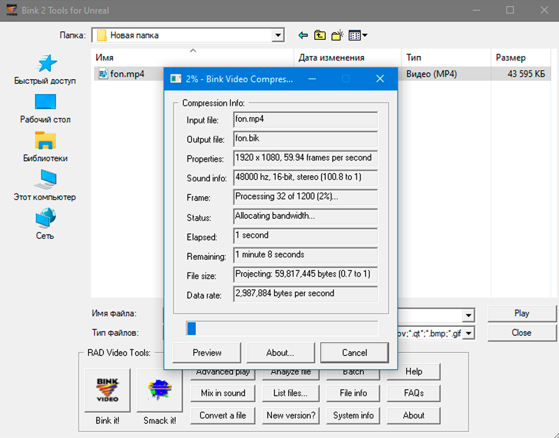Click the Output file field showing fon.bik
This screenshot has width=559, height=438.
(306, 139)
